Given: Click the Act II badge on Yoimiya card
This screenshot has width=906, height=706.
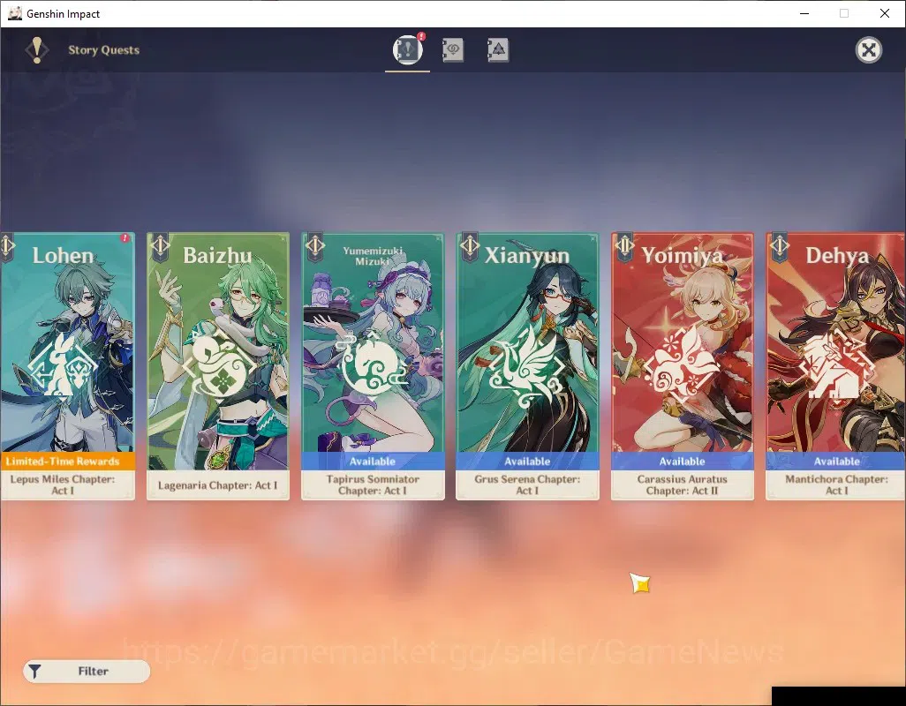Looking at the screenshot, I should [x=624, y=246].
